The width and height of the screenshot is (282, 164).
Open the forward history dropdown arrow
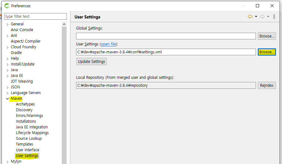[x=268, y=17]
